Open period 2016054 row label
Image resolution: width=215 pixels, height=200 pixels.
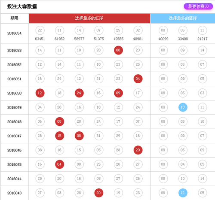(15, 33)
